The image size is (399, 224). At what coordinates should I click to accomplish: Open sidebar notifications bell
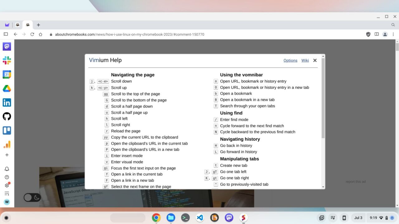(7, 169)
